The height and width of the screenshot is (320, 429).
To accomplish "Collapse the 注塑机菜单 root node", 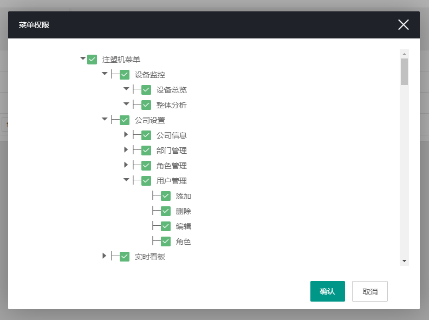I will (x=83, y=58).
